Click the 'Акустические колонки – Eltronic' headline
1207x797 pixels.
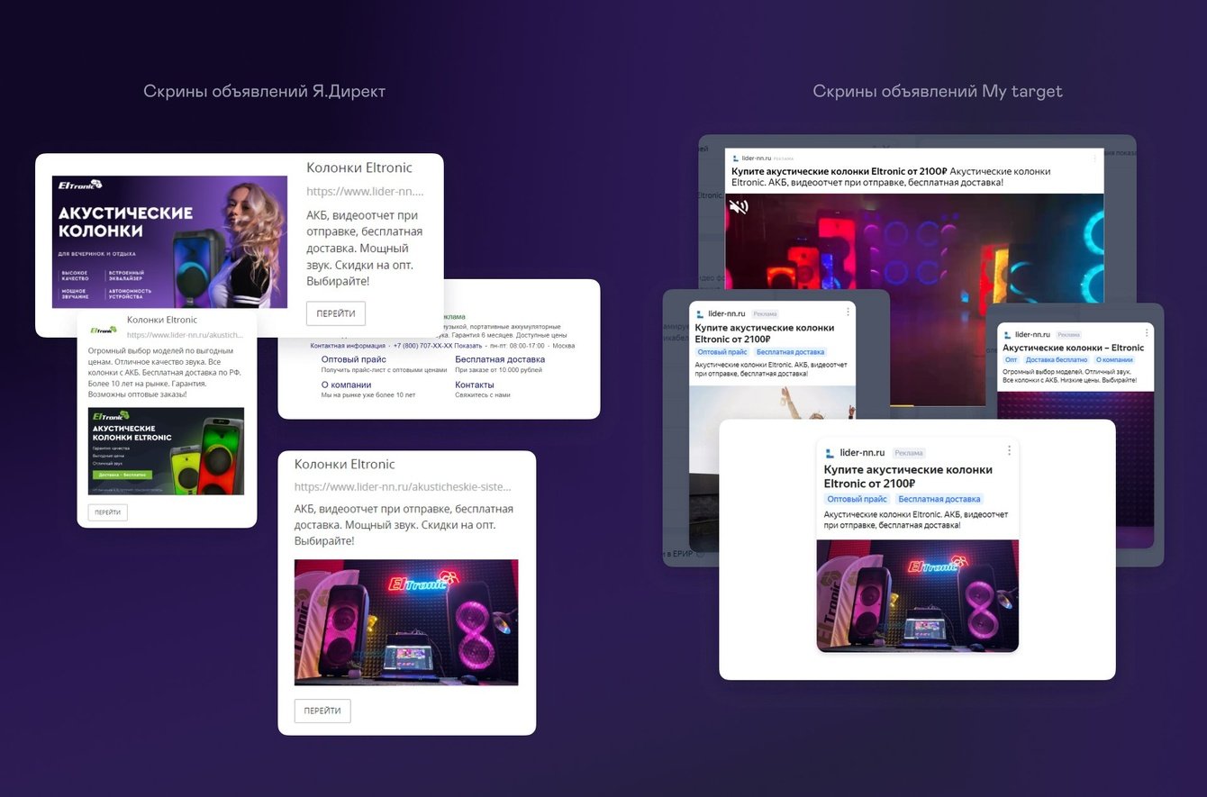coord(1073,348)
